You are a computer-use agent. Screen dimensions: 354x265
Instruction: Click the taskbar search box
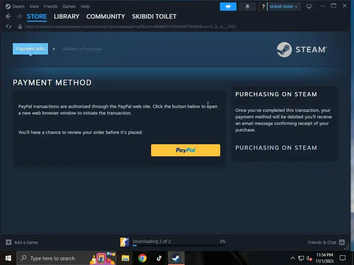tap(66, 258)
